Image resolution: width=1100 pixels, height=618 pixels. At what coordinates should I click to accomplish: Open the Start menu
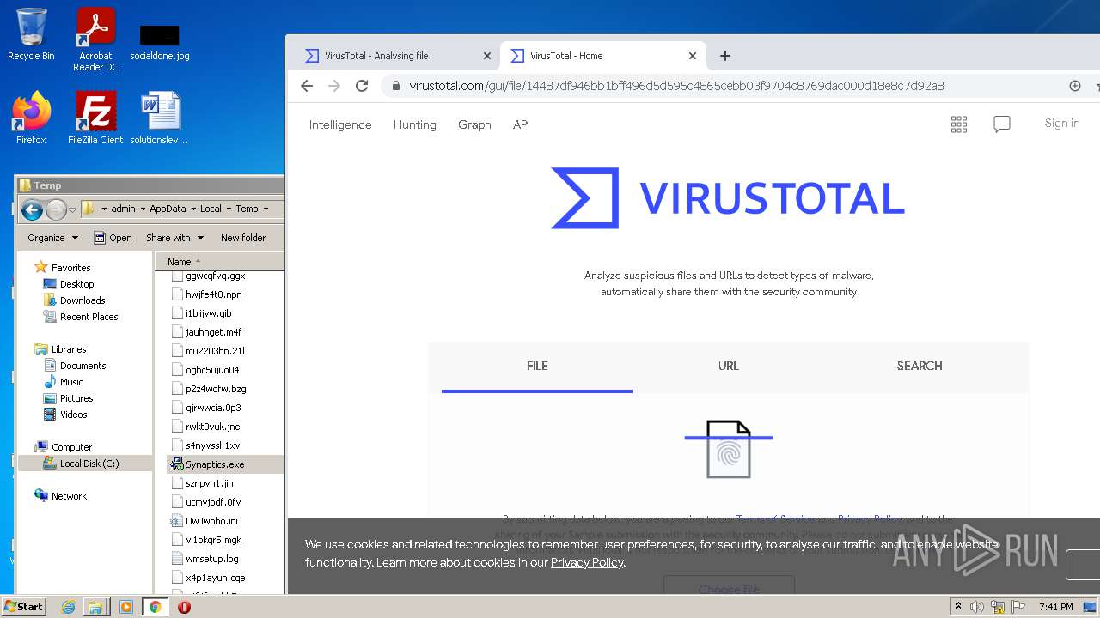coord(24,607)
